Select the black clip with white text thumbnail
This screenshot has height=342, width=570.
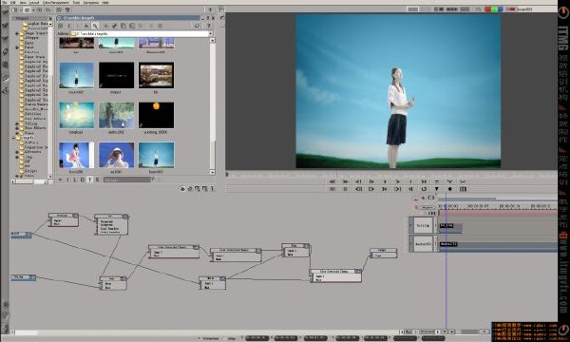116,75
